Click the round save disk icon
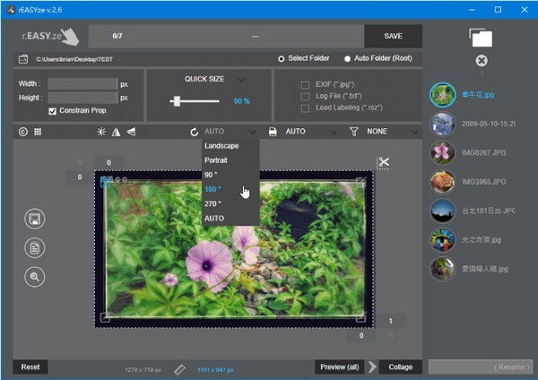This screenshot has width=538, height=380. pos(36,220)
